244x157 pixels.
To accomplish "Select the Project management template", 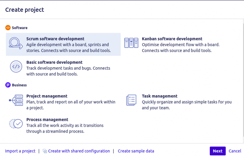I will coord(47,96).
